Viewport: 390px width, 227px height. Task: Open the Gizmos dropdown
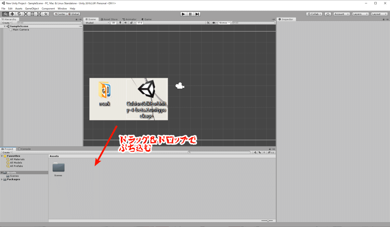click(x=224, y=23)
